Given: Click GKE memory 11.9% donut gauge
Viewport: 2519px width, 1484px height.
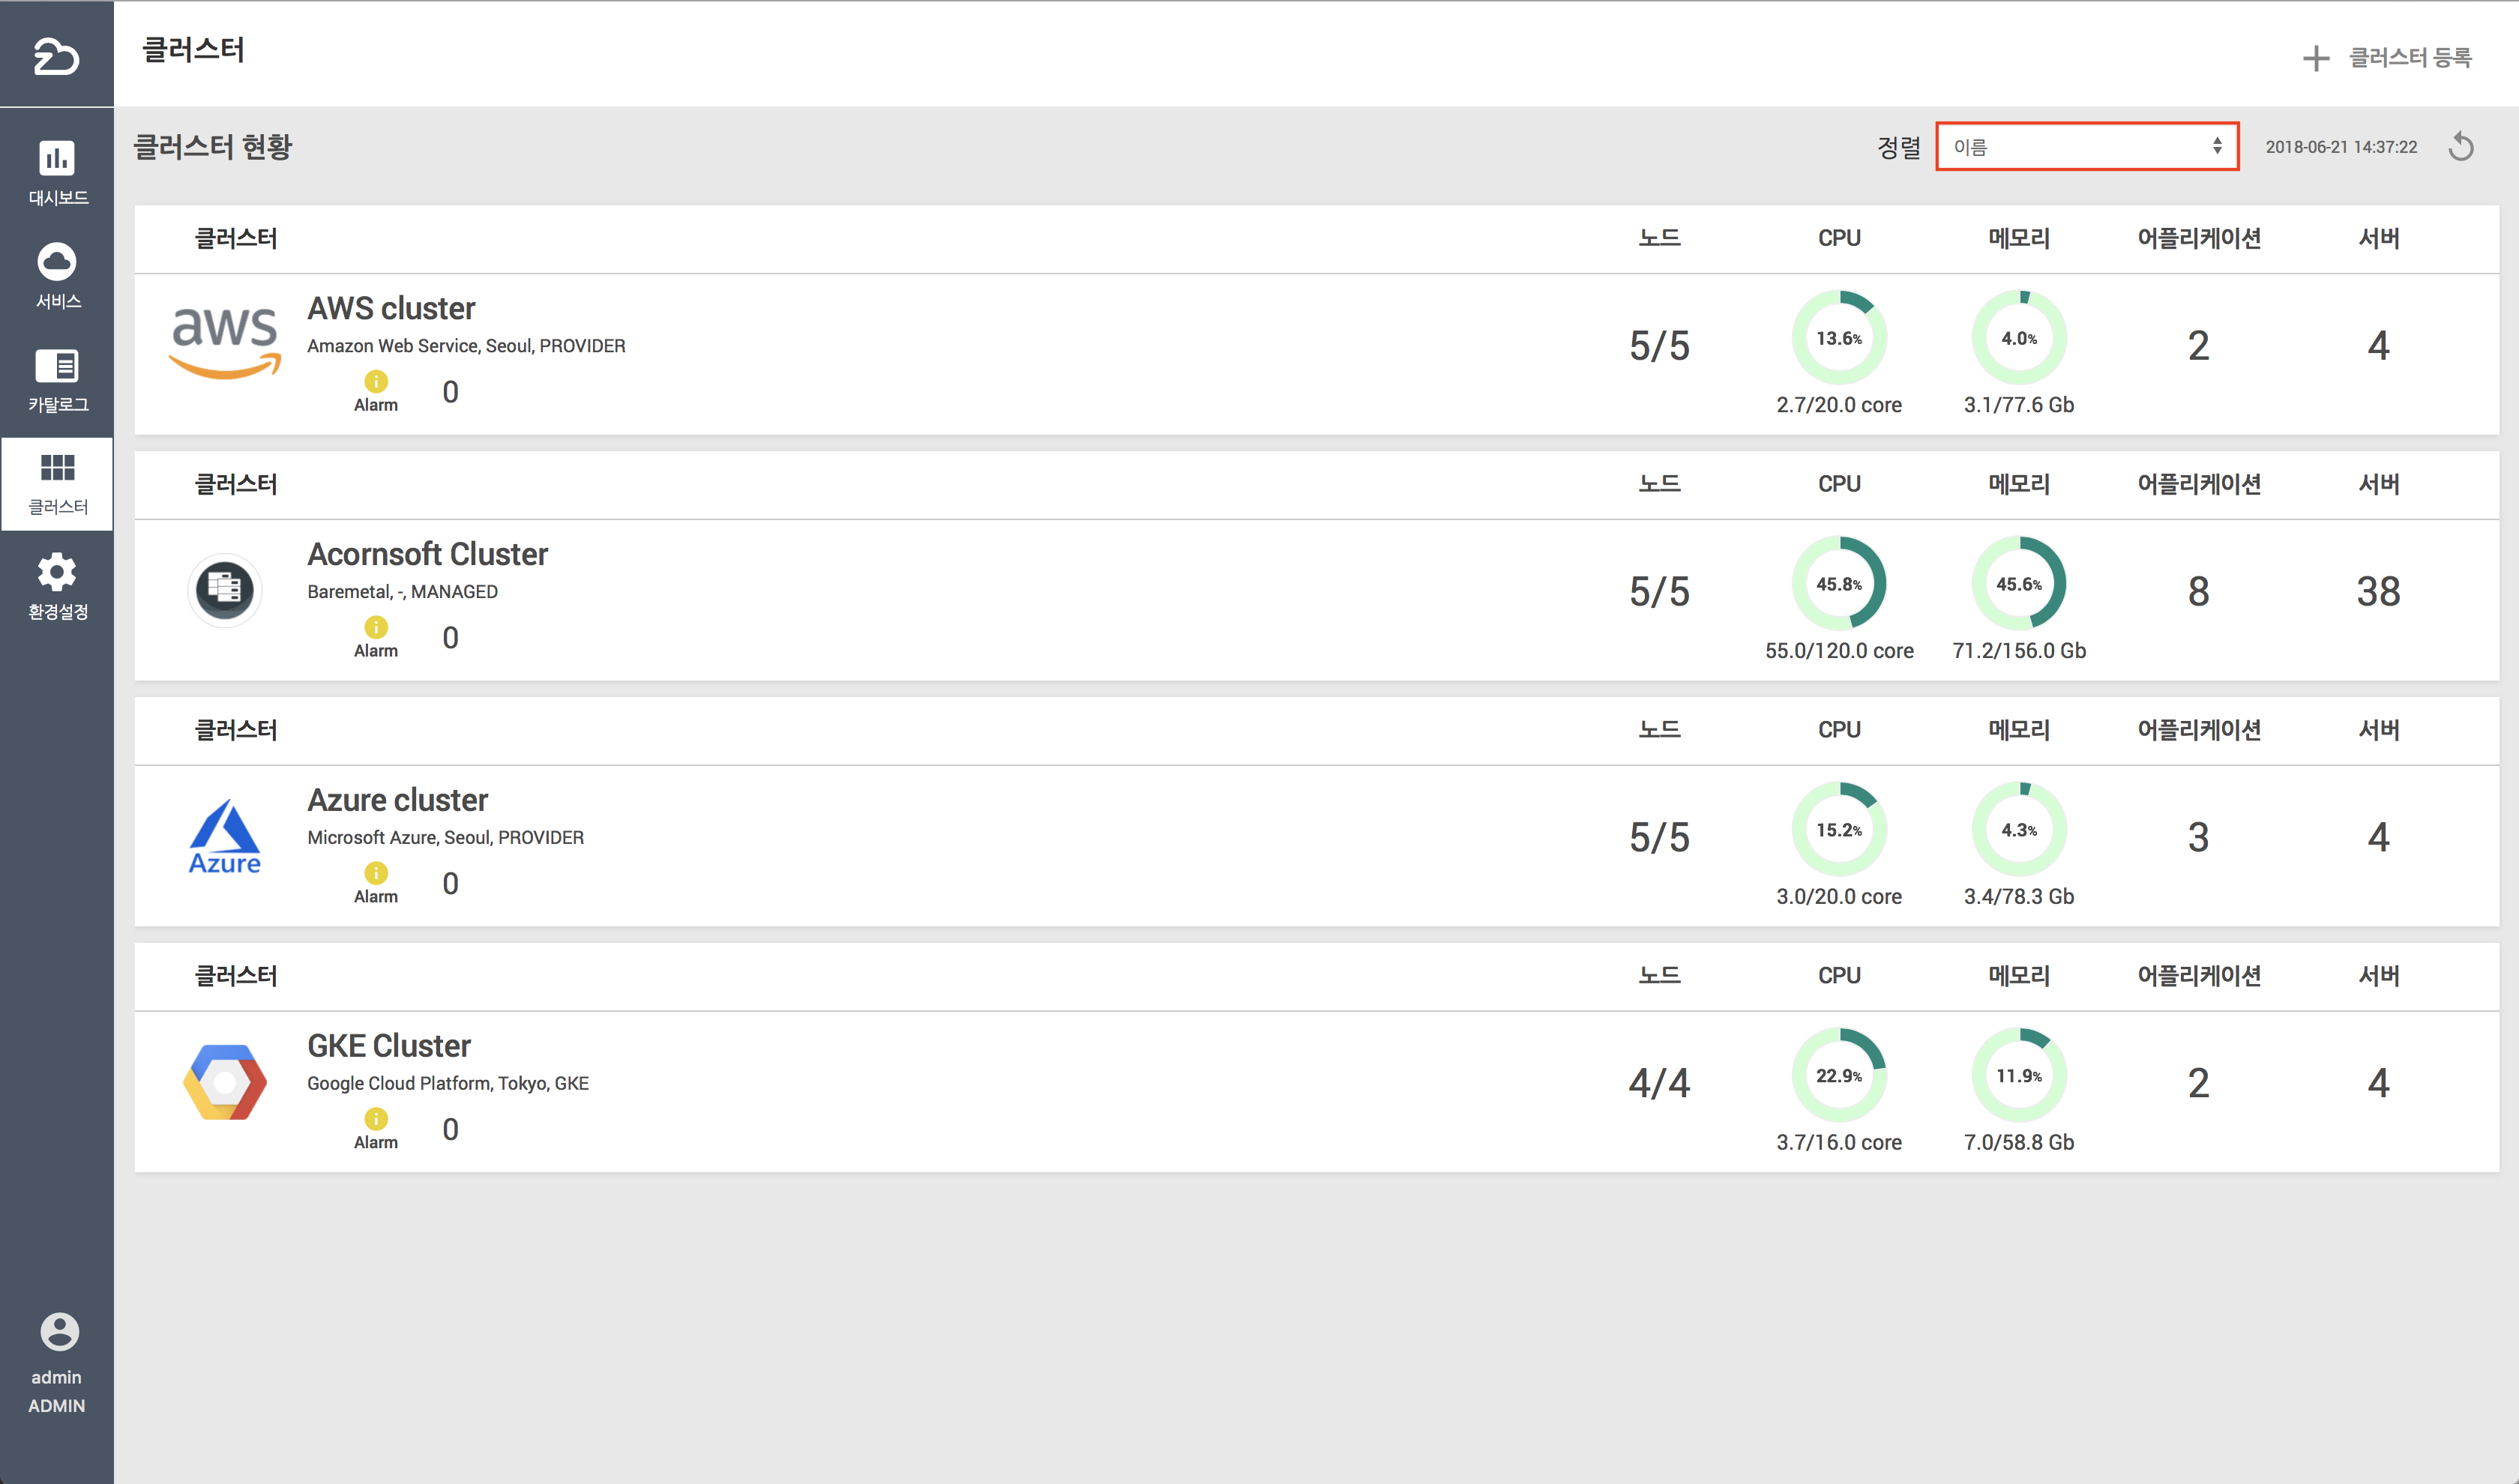Looking at the screenshot, I should pyautogui.click(x=2018, y=1075).
